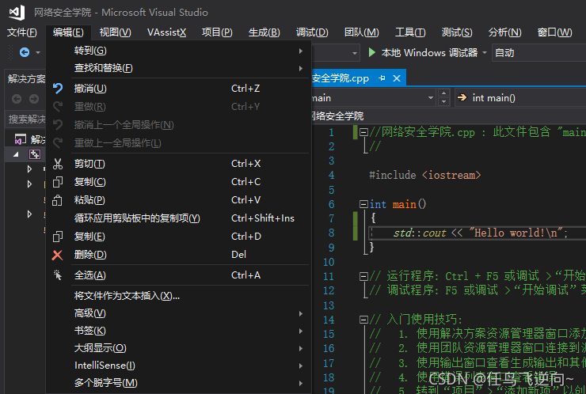The width and height of the screenshot is (586, 394).
Task: Collapse the comment block on line 11
Action: pos(363,276)
